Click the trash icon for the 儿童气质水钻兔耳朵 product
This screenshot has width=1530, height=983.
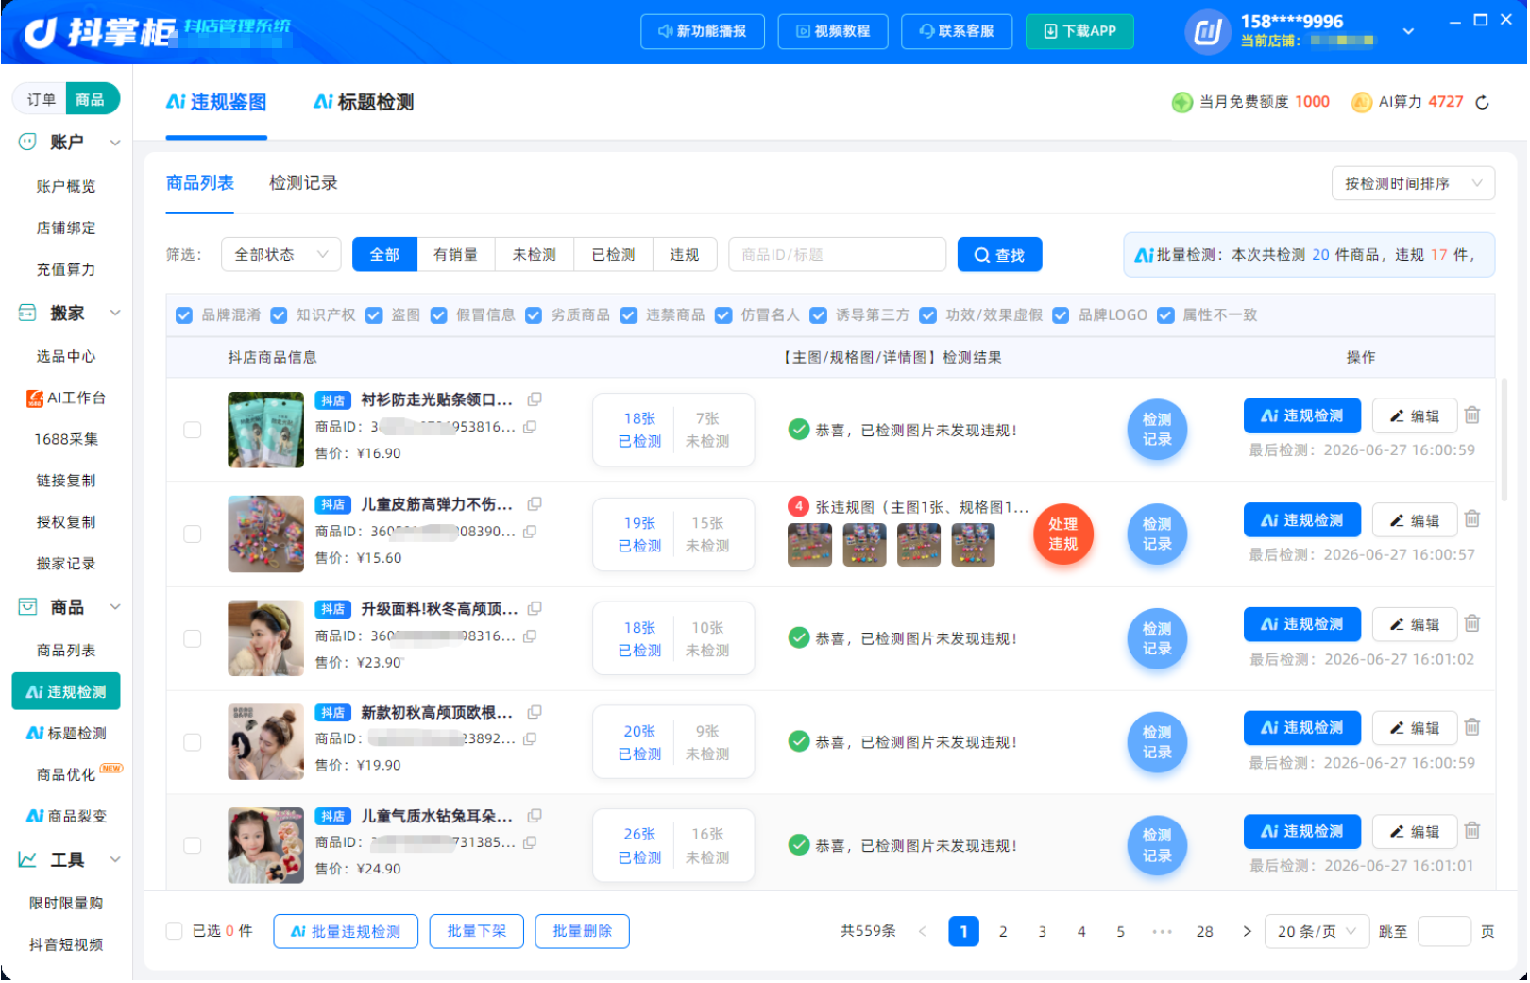[x=1473, y=832]
